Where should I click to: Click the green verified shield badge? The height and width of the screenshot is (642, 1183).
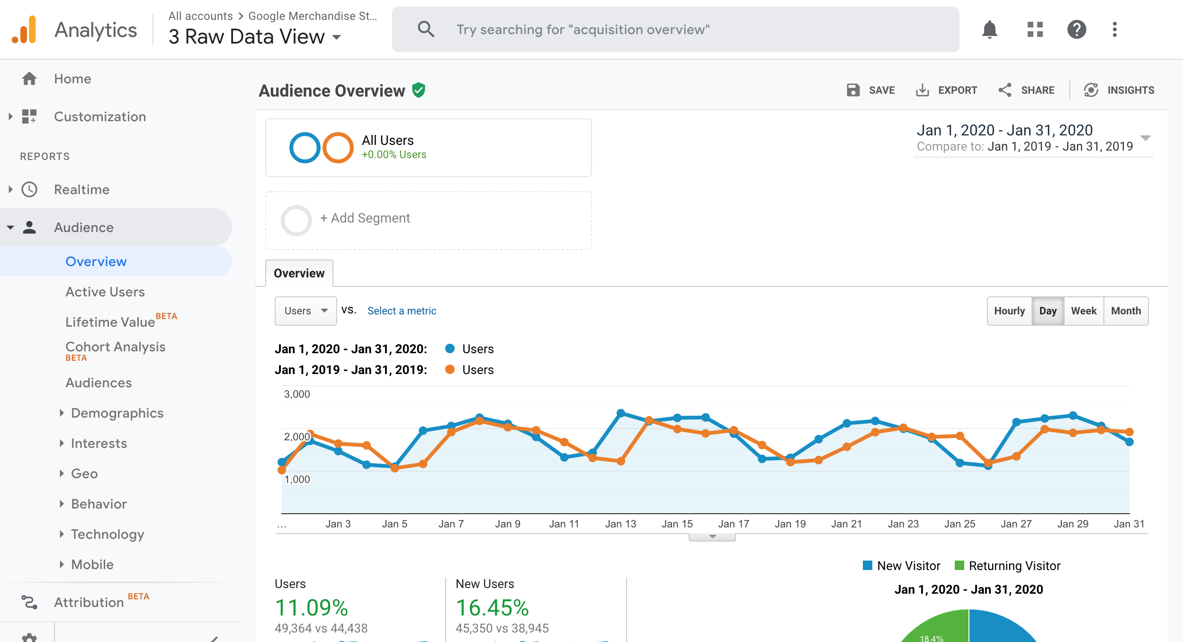(419, 90)
